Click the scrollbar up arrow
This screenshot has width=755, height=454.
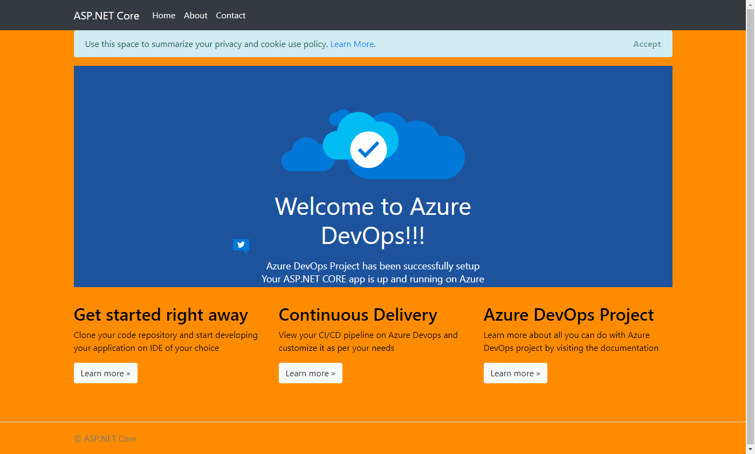click(x=750, y=4)
